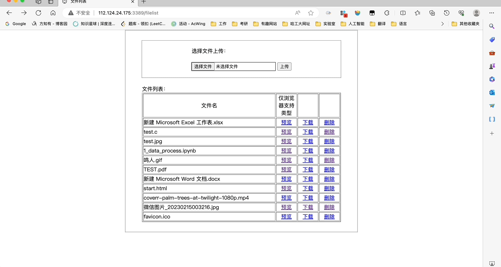Screen dimensions: 501x267
Task: Expand the 实验室 bookmarks folder
Action: click(325, 24)
